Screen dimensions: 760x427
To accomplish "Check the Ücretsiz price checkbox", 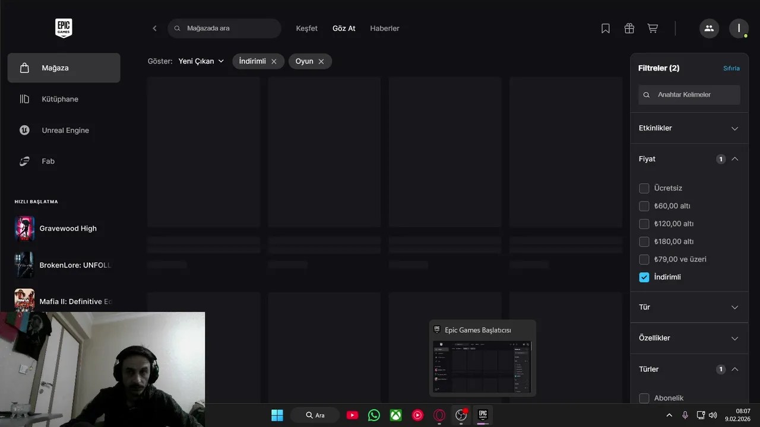I will point(644,188).
